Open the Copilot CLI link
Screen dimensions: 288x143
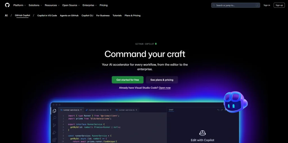87,16
